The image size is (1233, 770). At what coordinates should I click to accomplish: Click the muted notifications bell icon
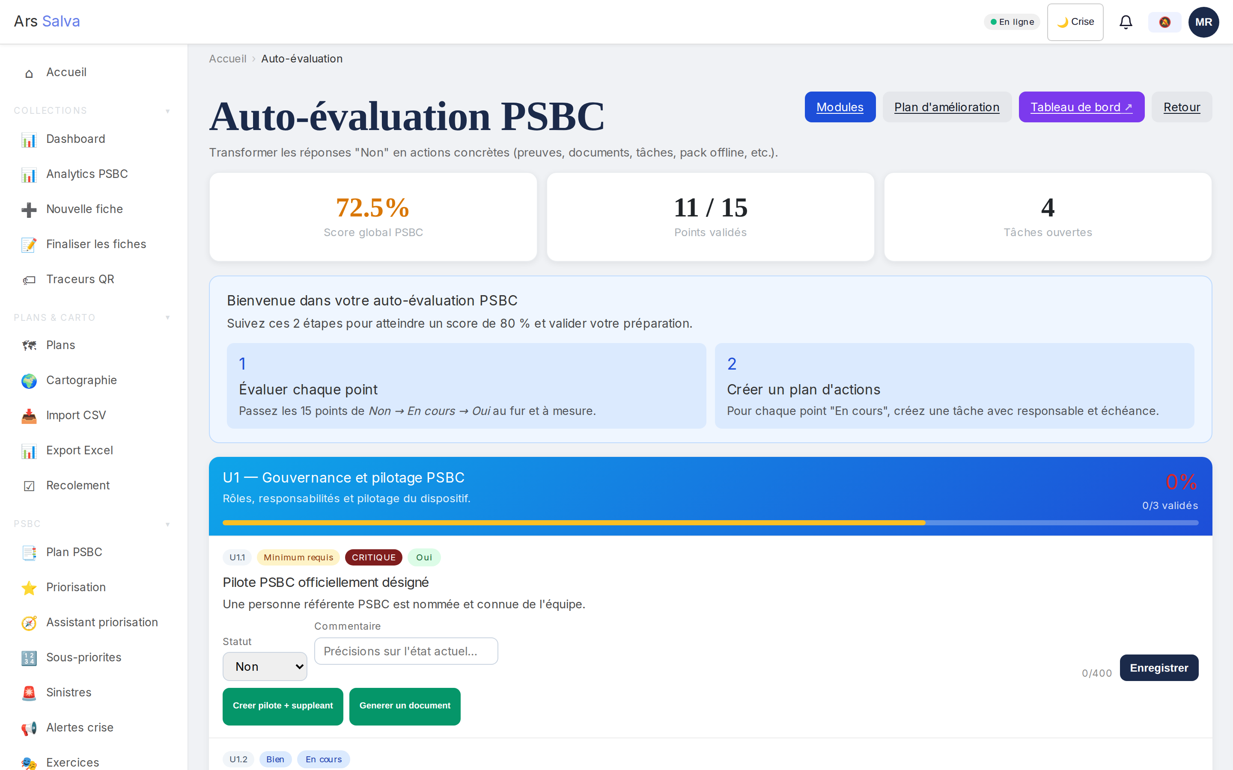(1165, 22)
